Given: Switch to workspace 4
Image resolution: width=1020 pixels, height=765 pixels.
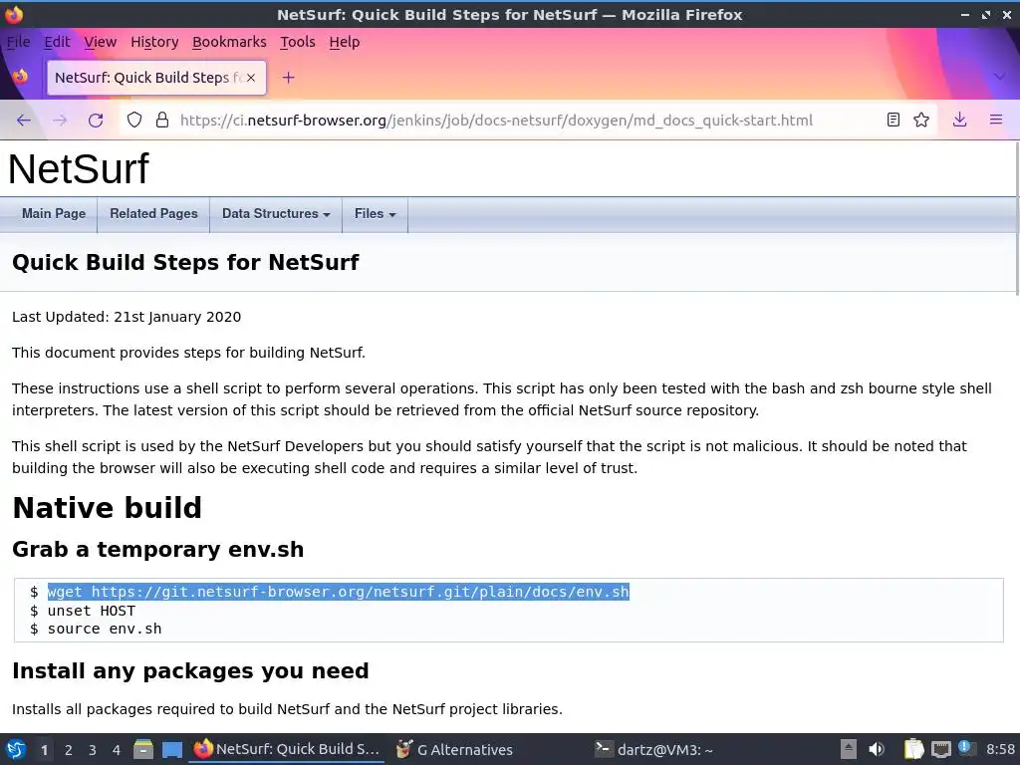Looking at the screenshot, I should (117, 749).
